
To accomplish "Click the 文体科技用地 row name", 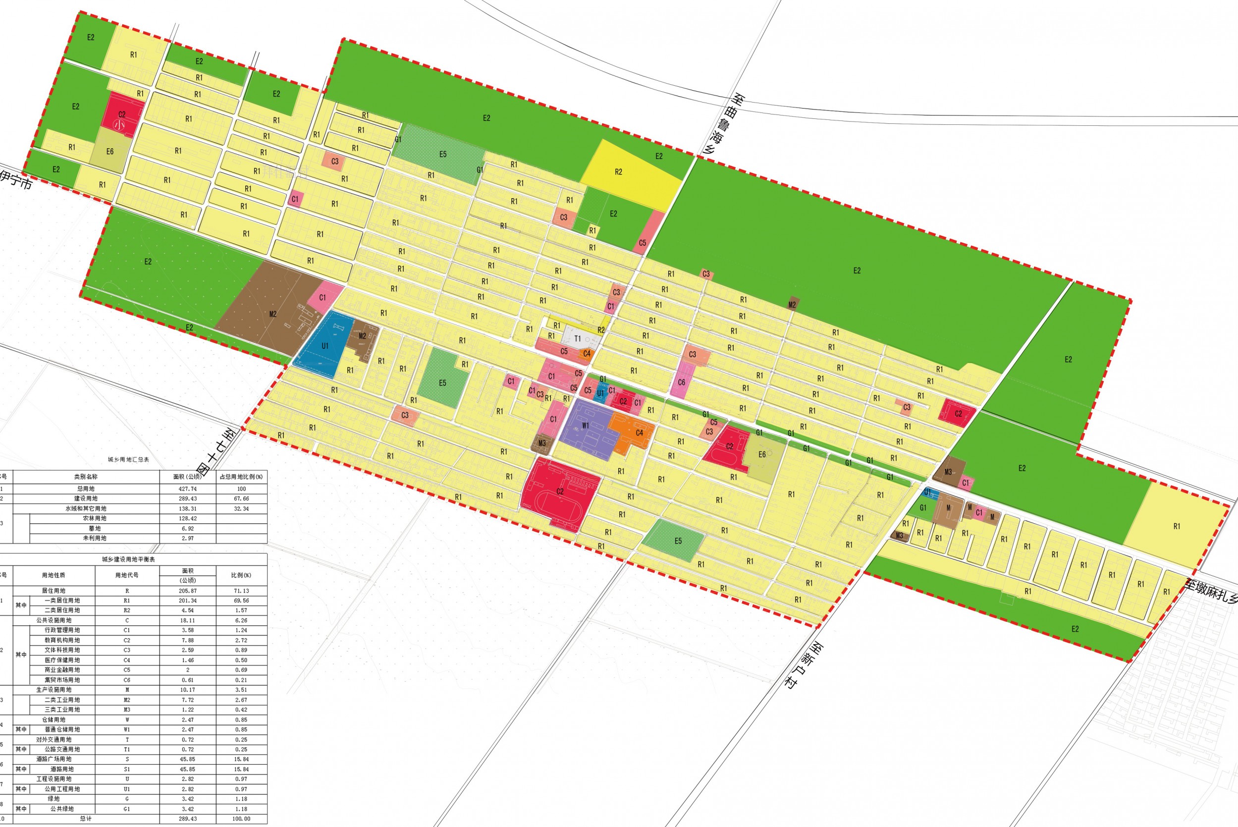I will pyautogui.click(x=62, y=650).
